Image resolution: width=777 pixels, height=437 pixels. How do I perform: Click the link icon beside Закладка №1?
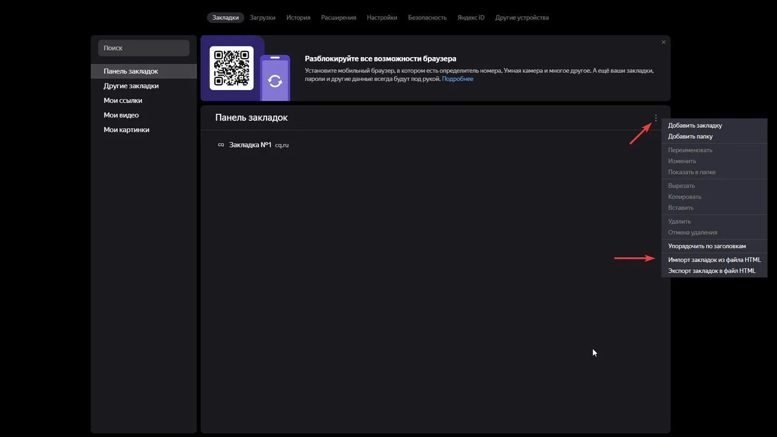coord(221,145)
